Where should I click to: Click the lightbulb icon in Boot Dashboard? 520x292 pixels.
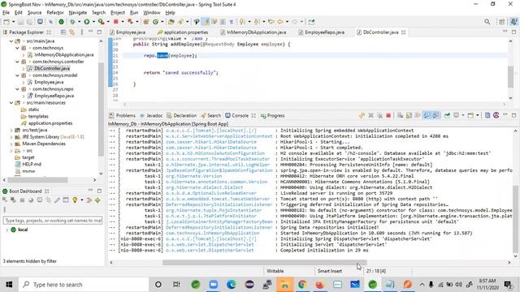coord(75,200)
